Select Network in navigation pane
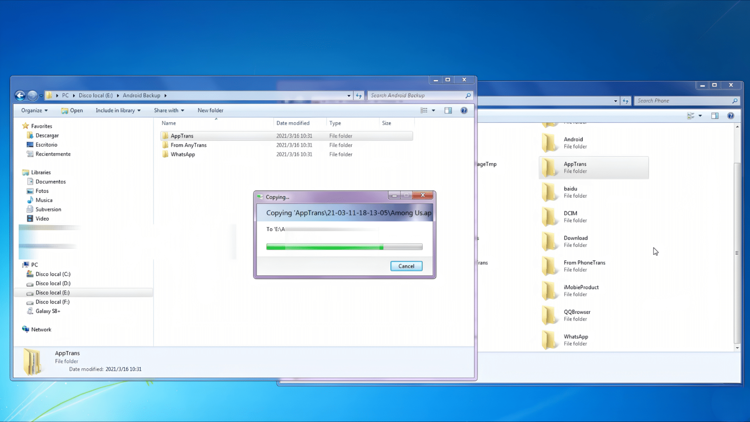This screenshot has height=422, width=750. click(41, 329)
